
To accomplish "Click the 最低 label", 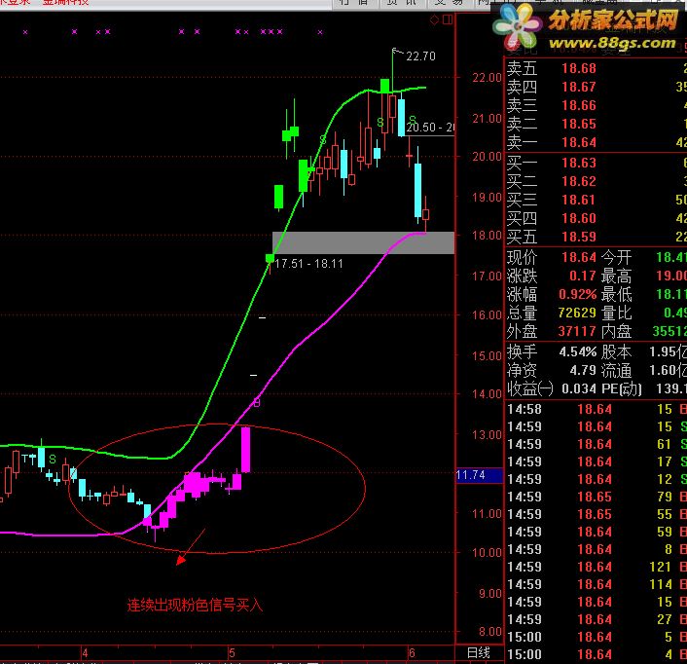I will click(x=616, y=294).
